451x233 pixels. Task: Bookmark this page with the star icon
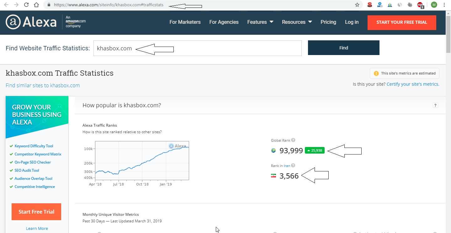tap(357, 5)
